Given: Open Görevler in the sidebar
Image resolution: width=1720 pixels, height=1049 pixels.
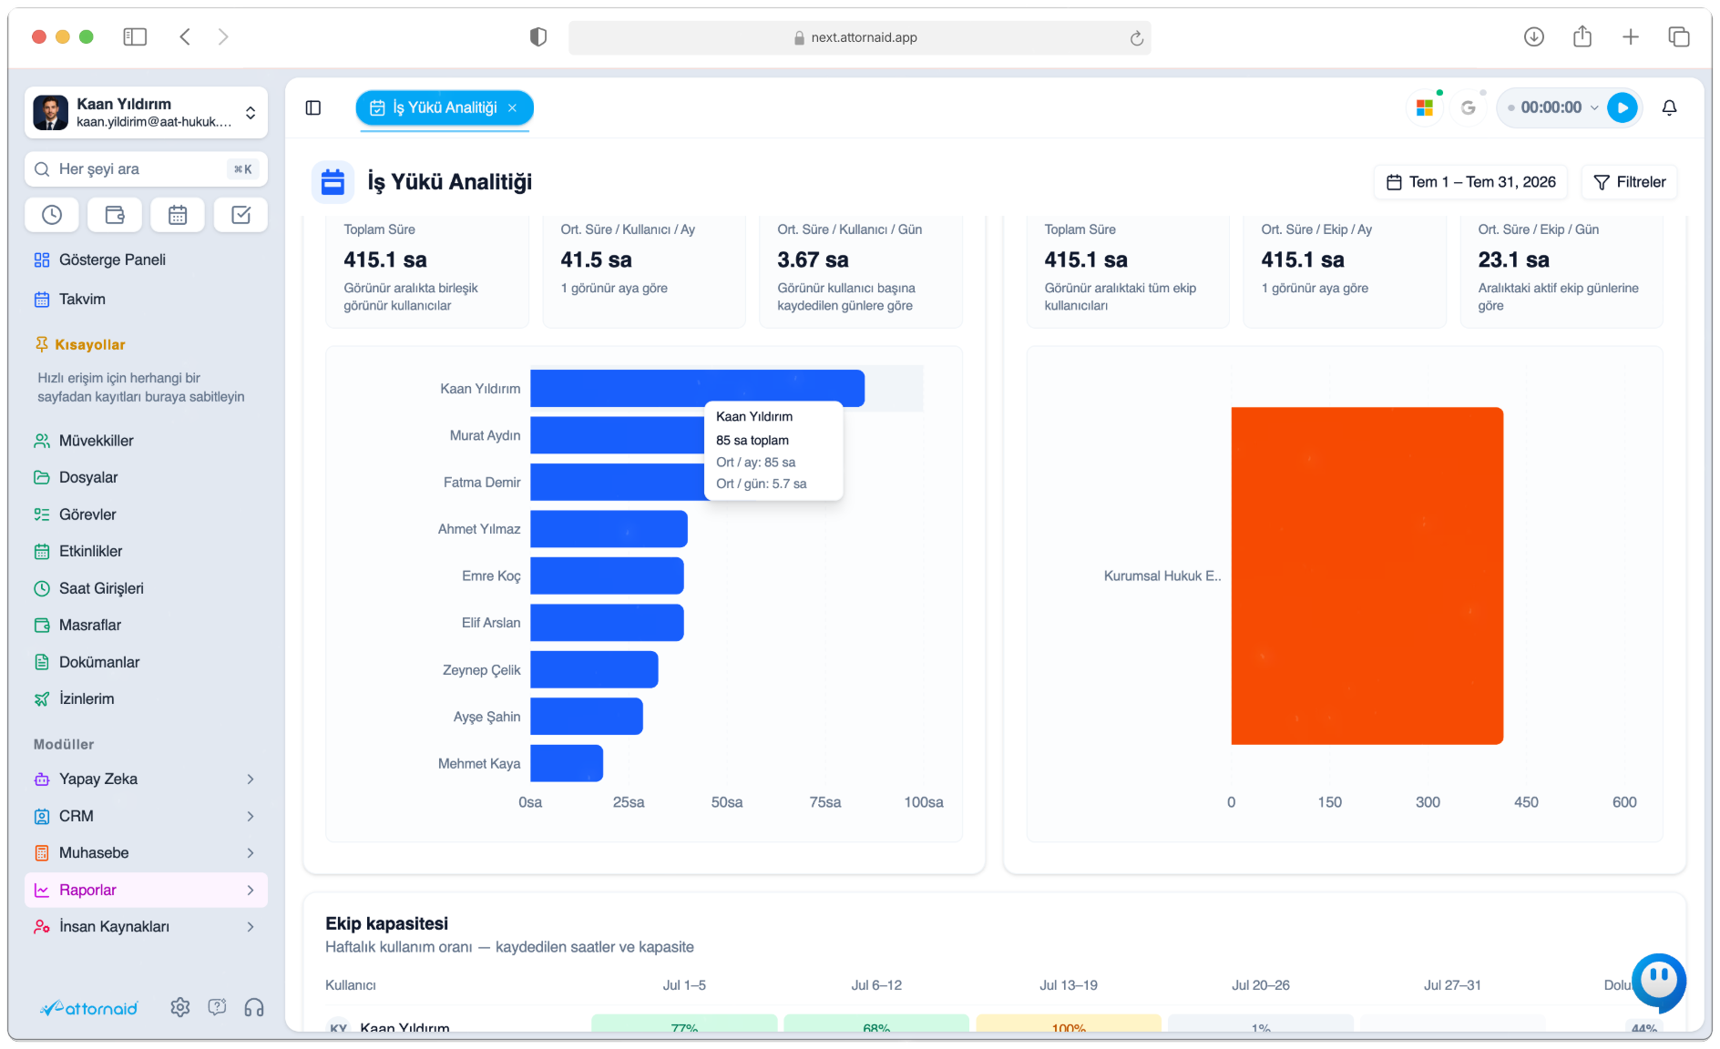Looking at the screenshot, I should click(x=146, y=514).
